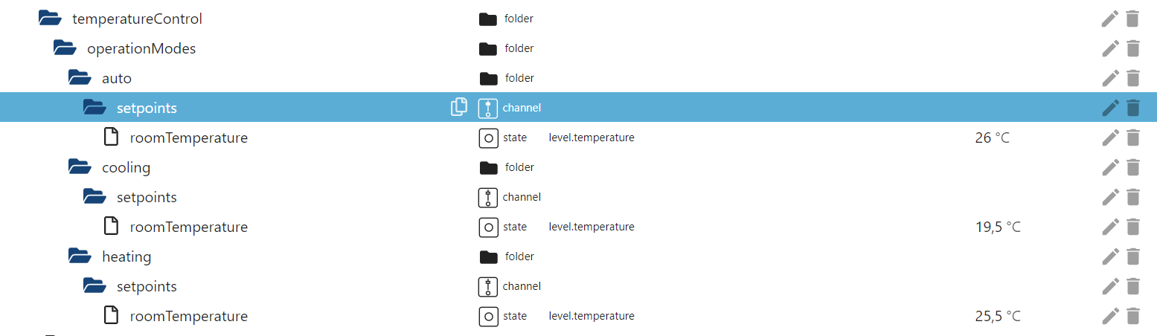
Task: Collapse the operationModes folder
Action: [64, 48]
